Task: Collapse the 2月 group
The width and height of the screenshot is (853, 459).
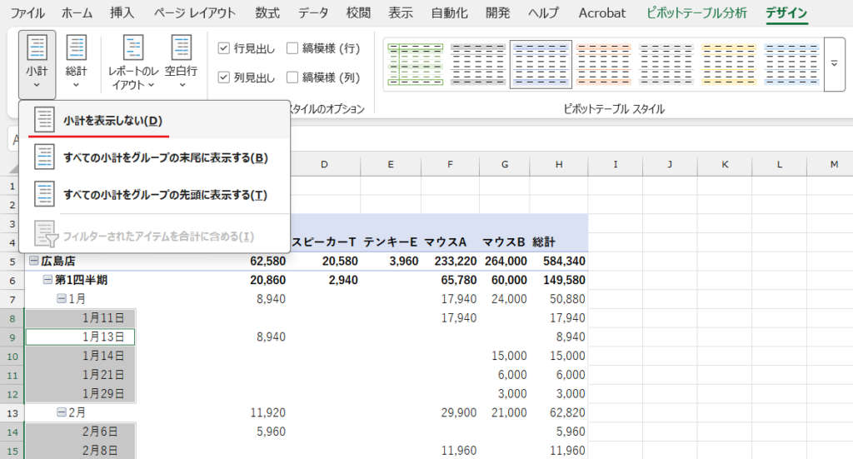Action: (62, 412)
